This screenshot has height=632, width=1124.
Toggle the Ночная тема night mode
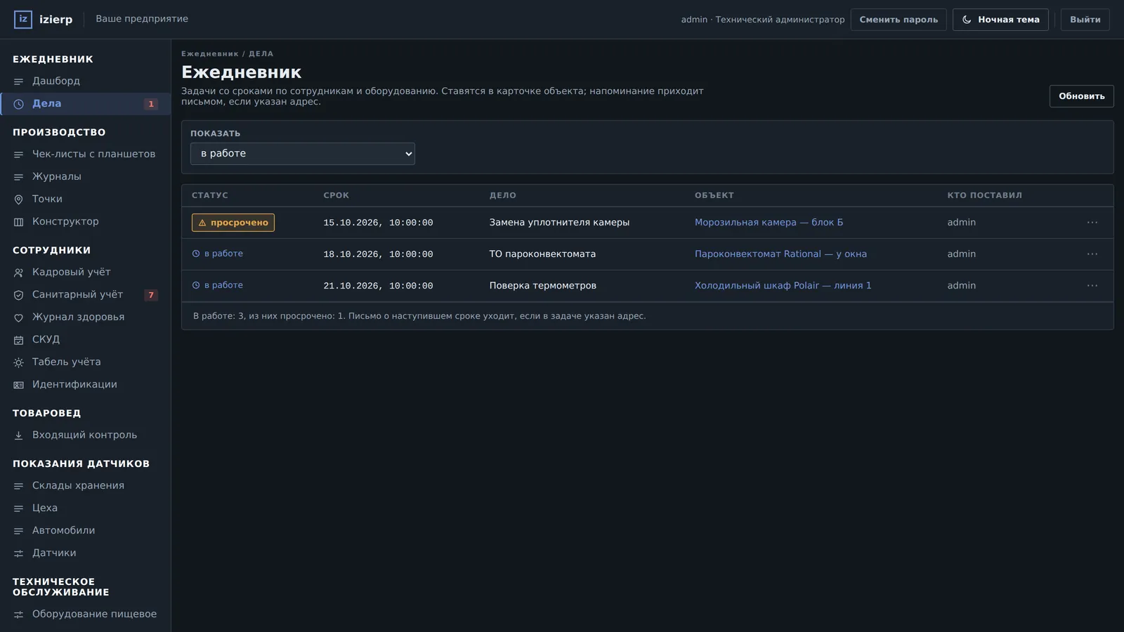coord(1000,20)
